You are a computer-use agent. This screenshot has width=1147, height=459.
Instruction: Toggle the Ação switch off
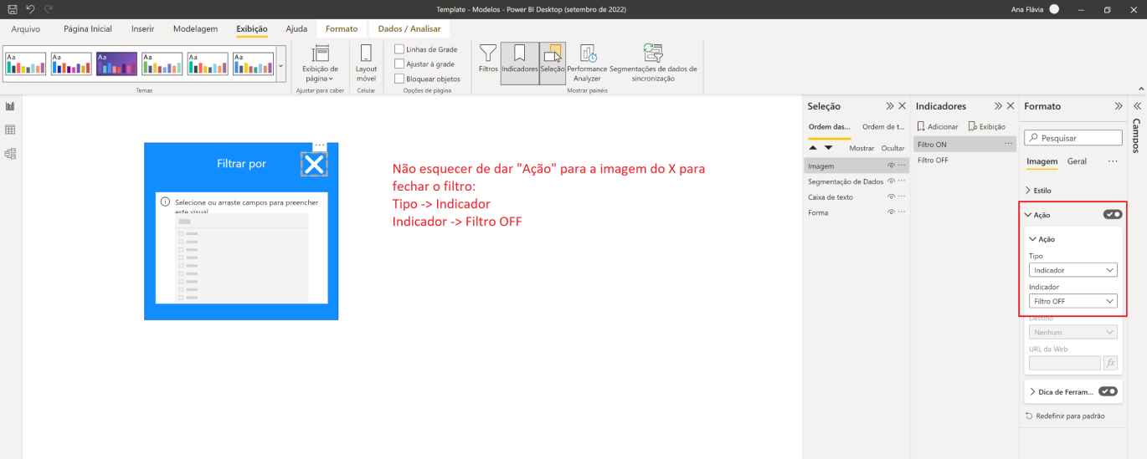[1113, 215]
